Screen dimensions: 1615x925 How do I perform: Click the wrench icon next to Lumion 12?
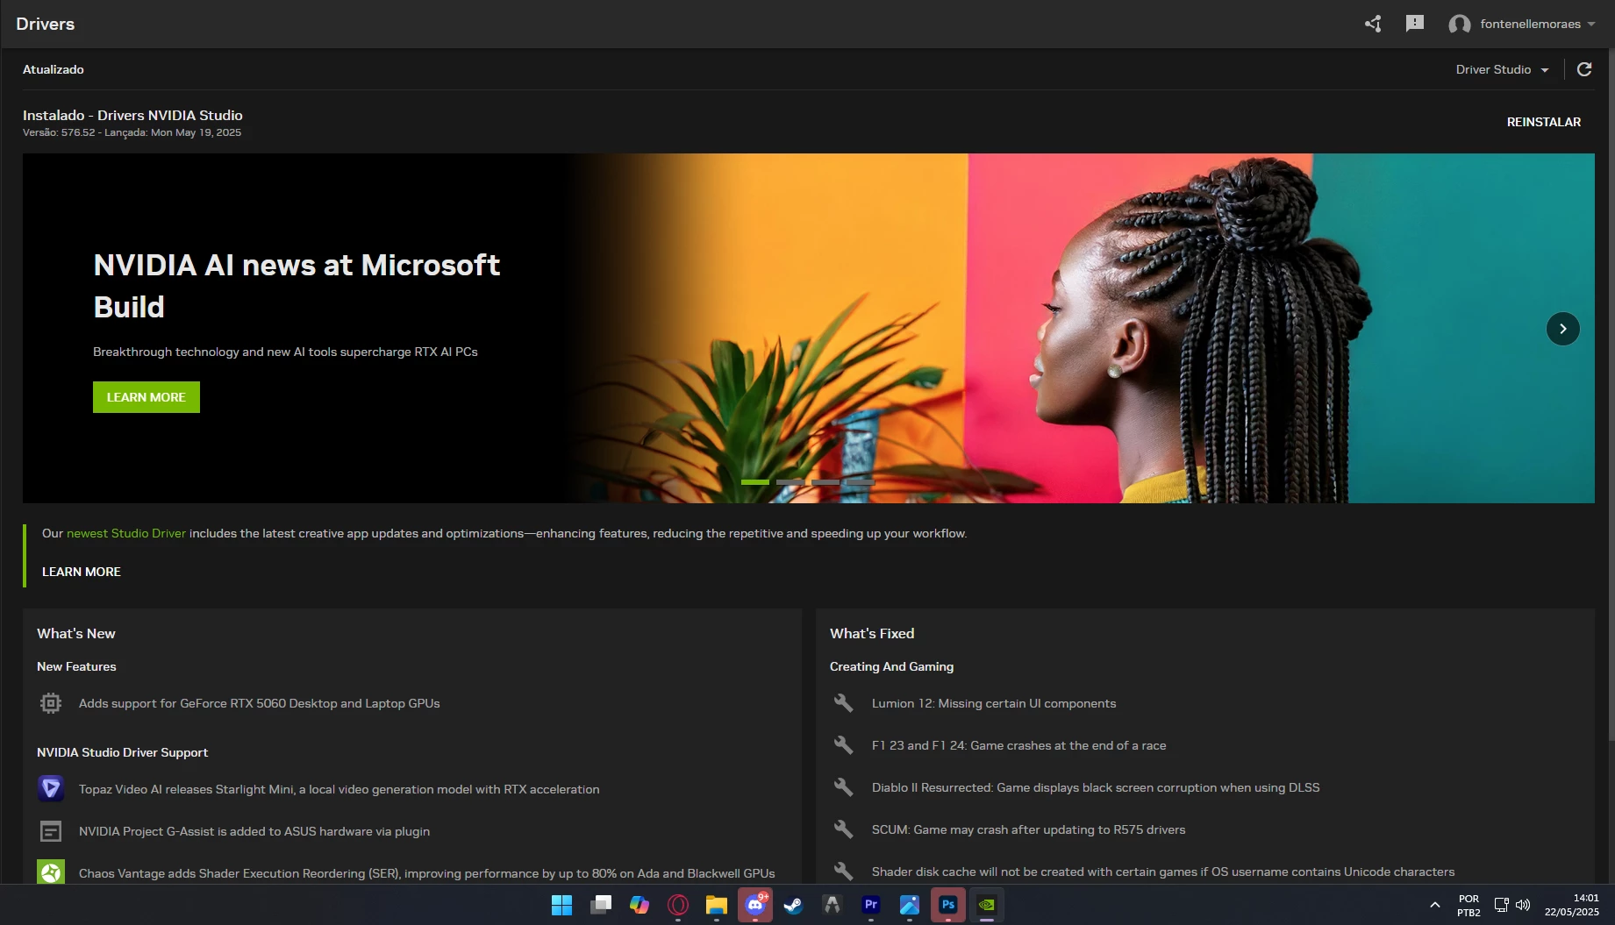coord(843,703)
